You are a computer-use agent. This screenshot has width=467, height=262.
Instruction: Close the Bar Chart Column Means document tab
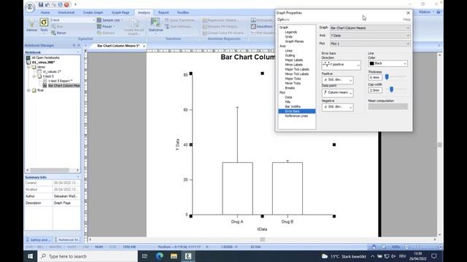pos(144,46)
